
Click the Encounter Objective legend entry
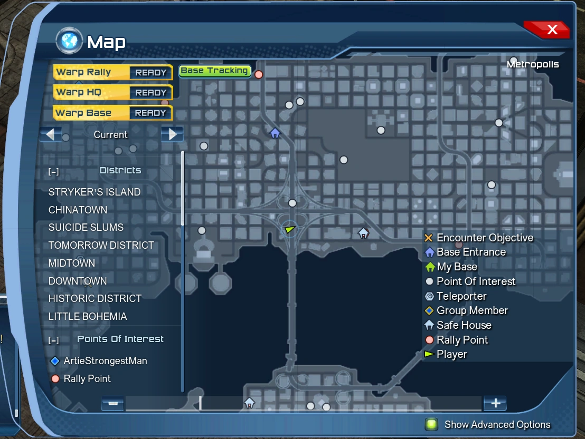(479, 238)
